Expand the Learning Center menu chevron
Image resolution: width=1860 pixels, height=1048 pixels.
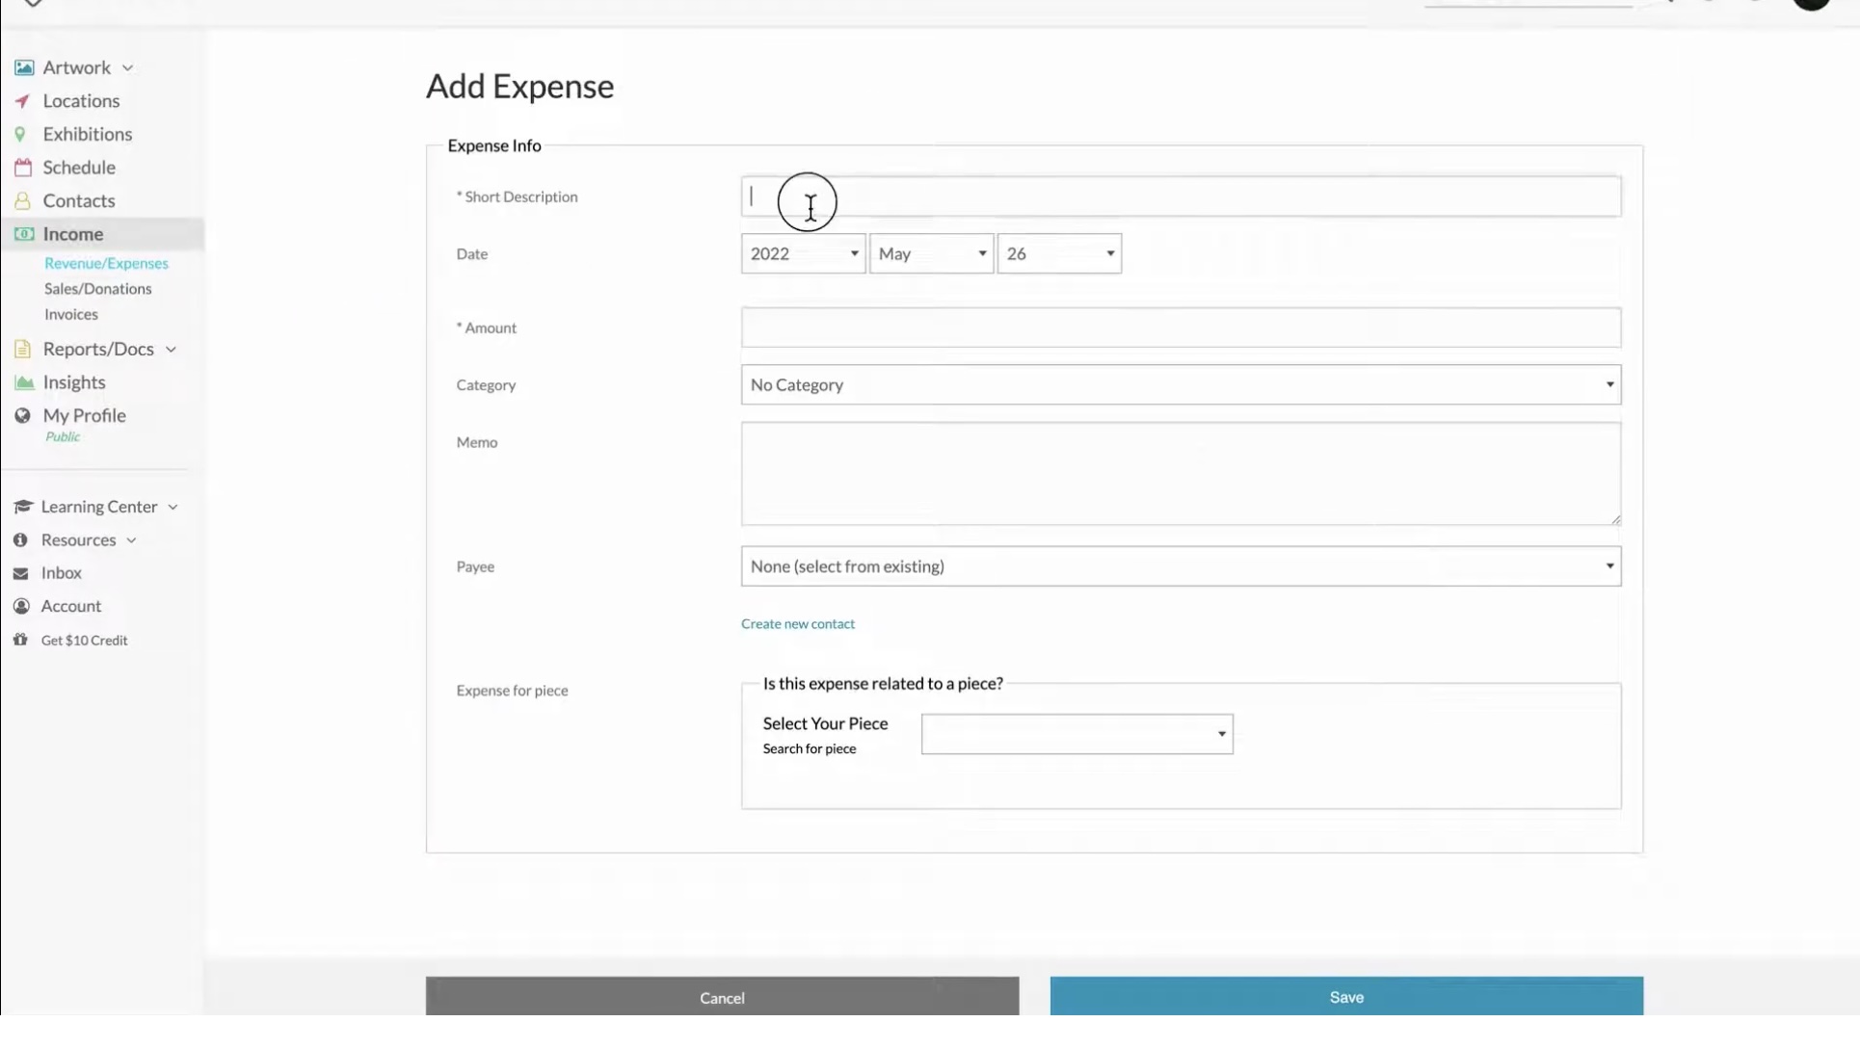173,507
